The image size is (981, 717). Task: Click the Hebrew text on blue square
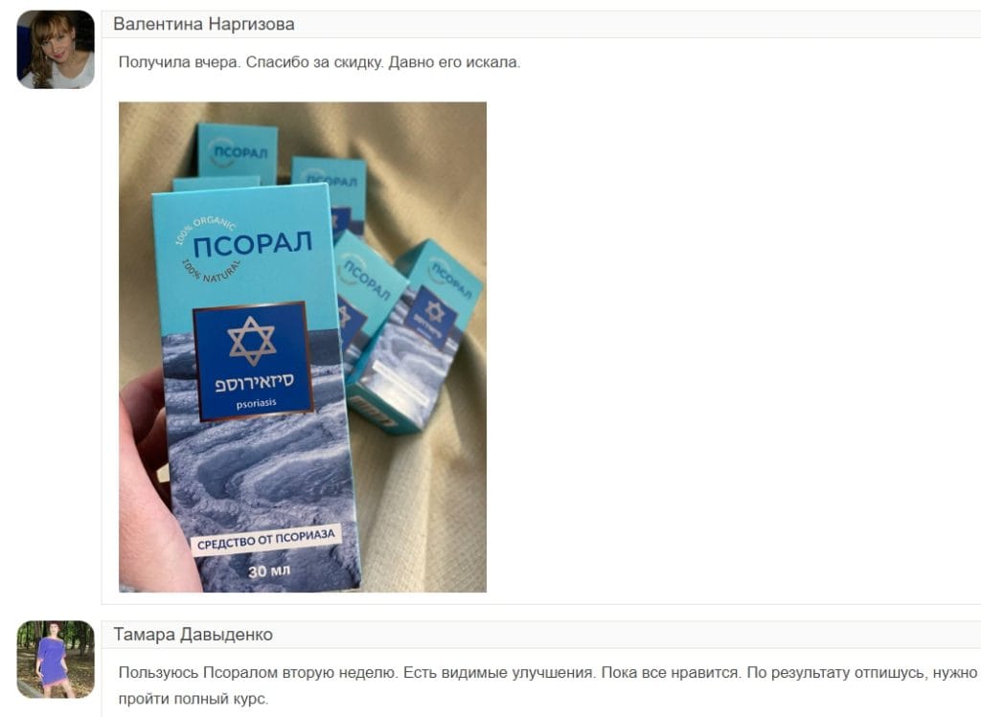(254, 382)
